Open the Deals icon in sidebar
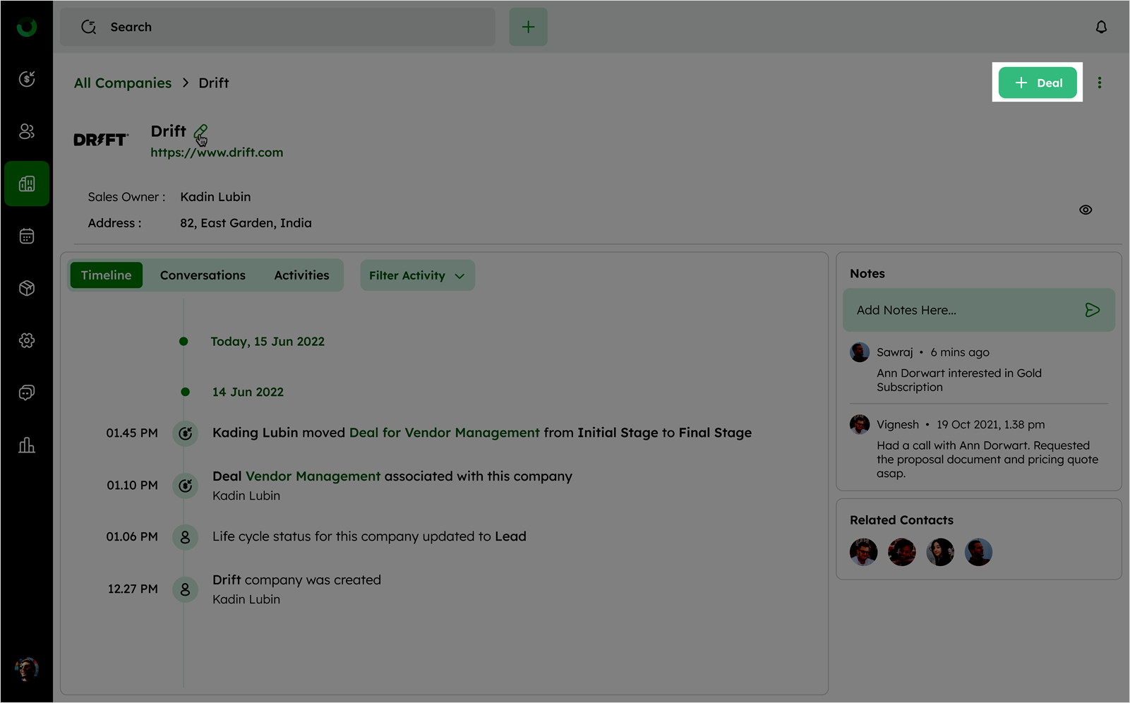Screen dimensions: 1130x703 point(27,79)
